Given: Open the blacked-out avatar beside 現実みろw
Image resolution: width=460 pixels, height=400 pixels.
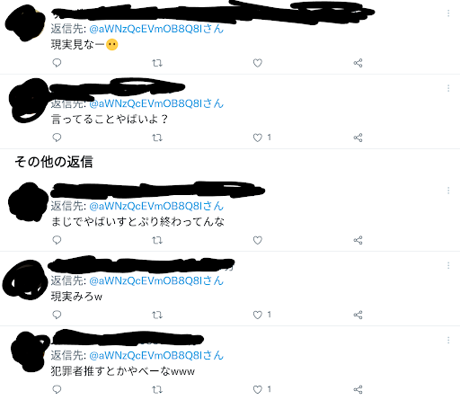Looking at the screenshot, I should click(24, 280).
